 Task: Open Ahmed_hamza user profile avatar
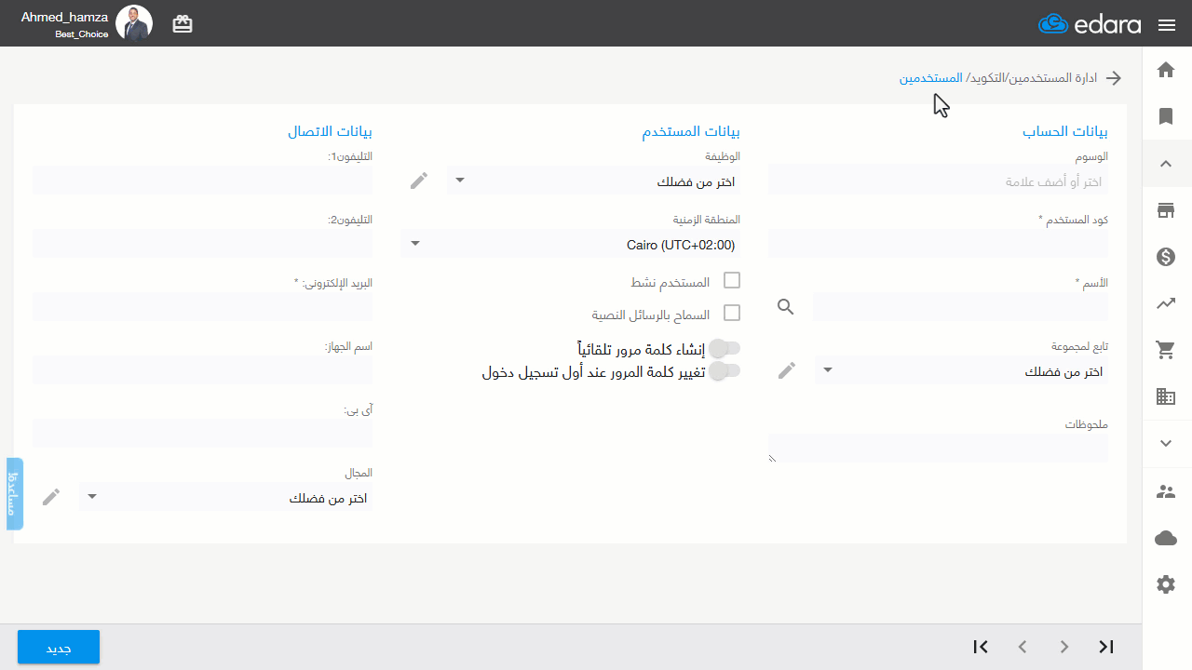pyautogui.click(x=134, y=23)
